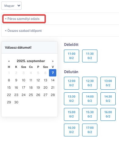Go back via Páros személyi edzés link
The image size is (119, 141).
click(22, 19)
